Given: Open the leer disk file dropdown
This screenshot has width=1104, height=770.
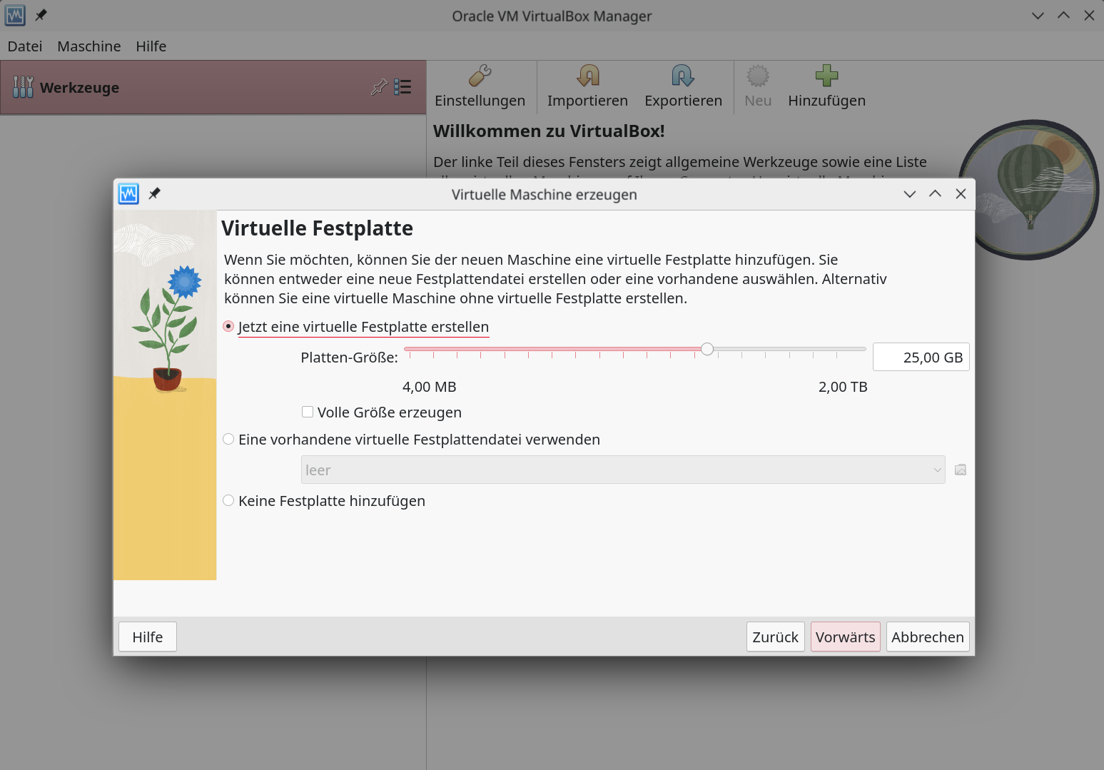Looking at the screenshot, I should pos(623,470).
